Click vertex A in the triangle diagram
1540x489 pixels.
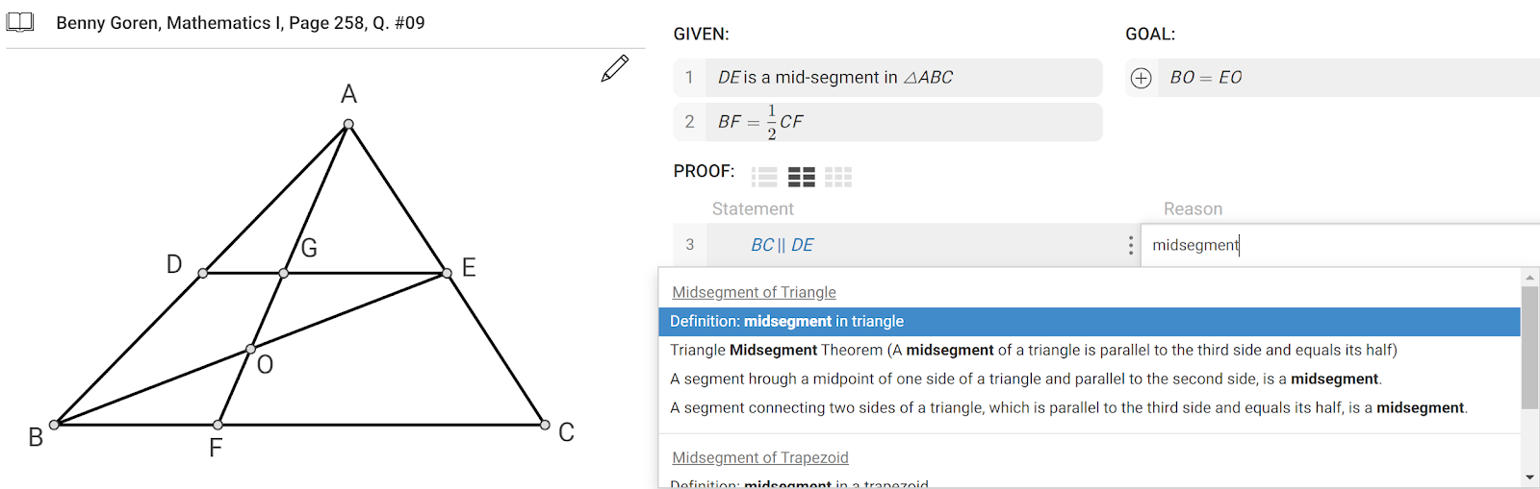coord(348,124)
